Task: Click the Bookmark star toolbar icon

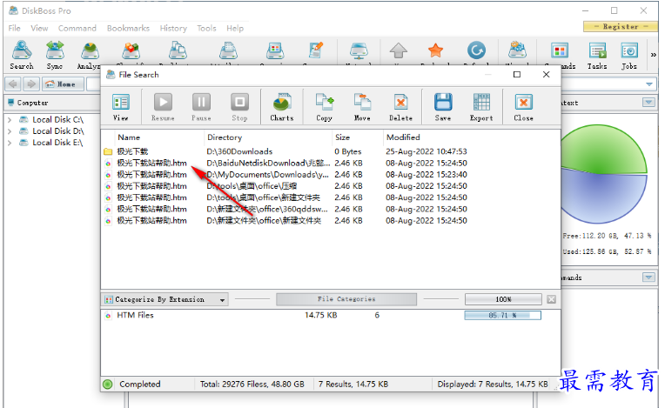Action: (435, 51)
